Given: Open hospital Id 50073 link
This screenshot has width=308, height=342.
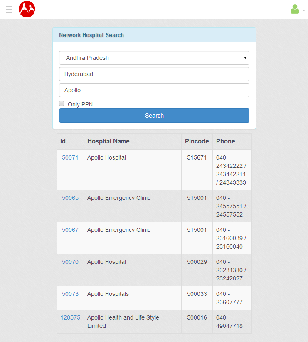Looking at the screenshot, I should click(70, 294).
